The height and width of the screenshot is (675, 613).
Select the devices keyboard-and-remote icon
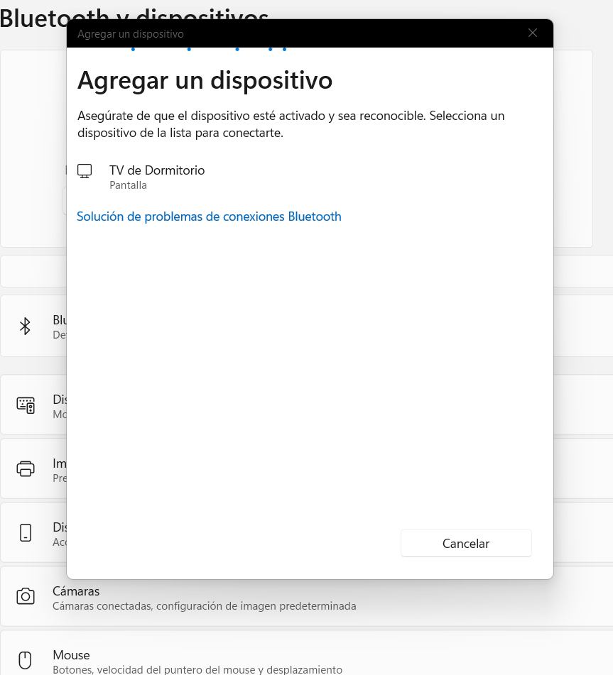click(x=26, y=405)
